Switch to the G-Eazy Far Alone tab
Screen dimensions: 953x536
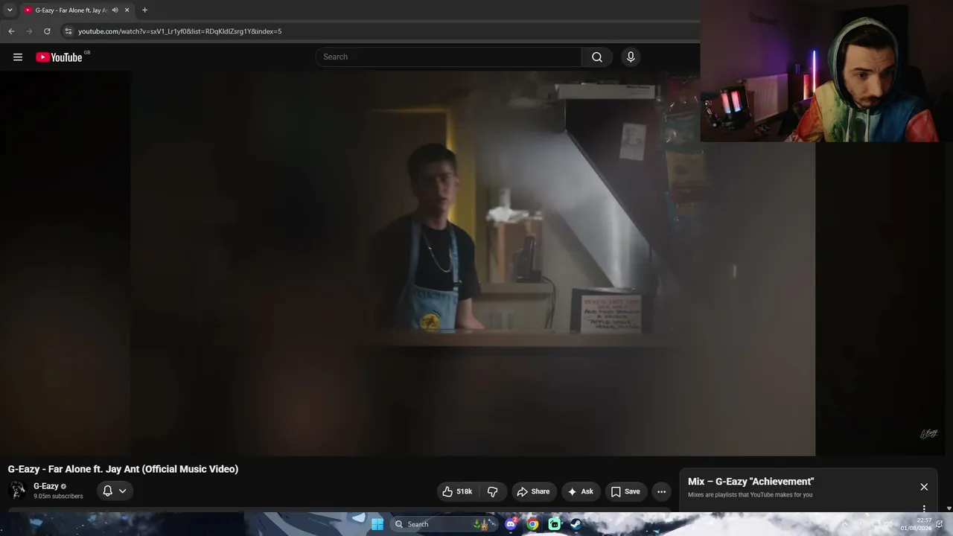pos(71,10)
